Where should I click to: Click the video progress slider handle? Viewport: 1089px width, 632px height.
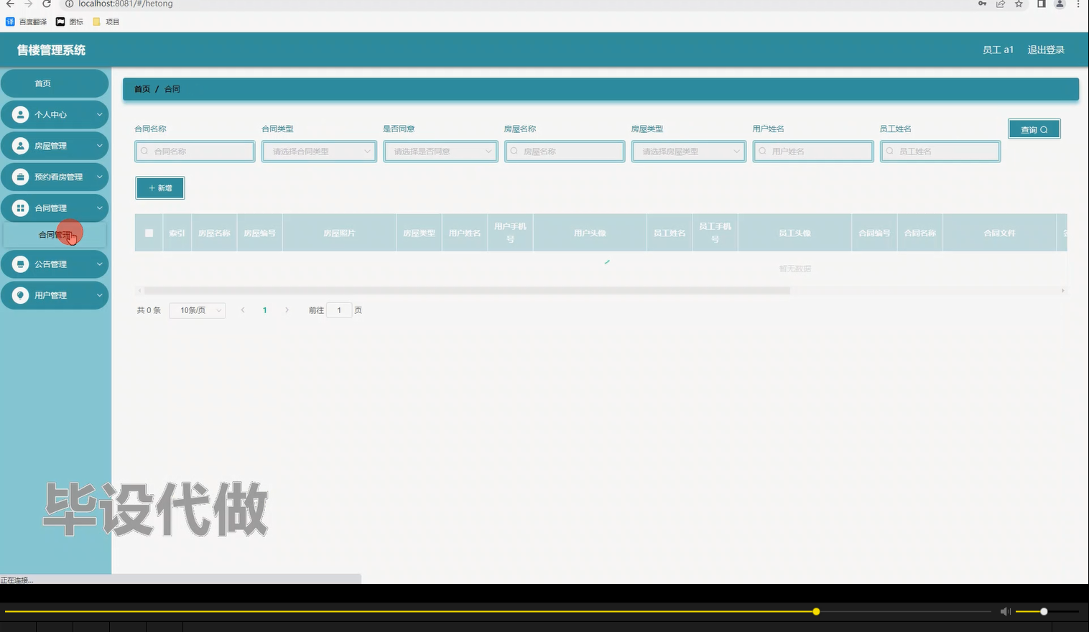click(816, 612)
